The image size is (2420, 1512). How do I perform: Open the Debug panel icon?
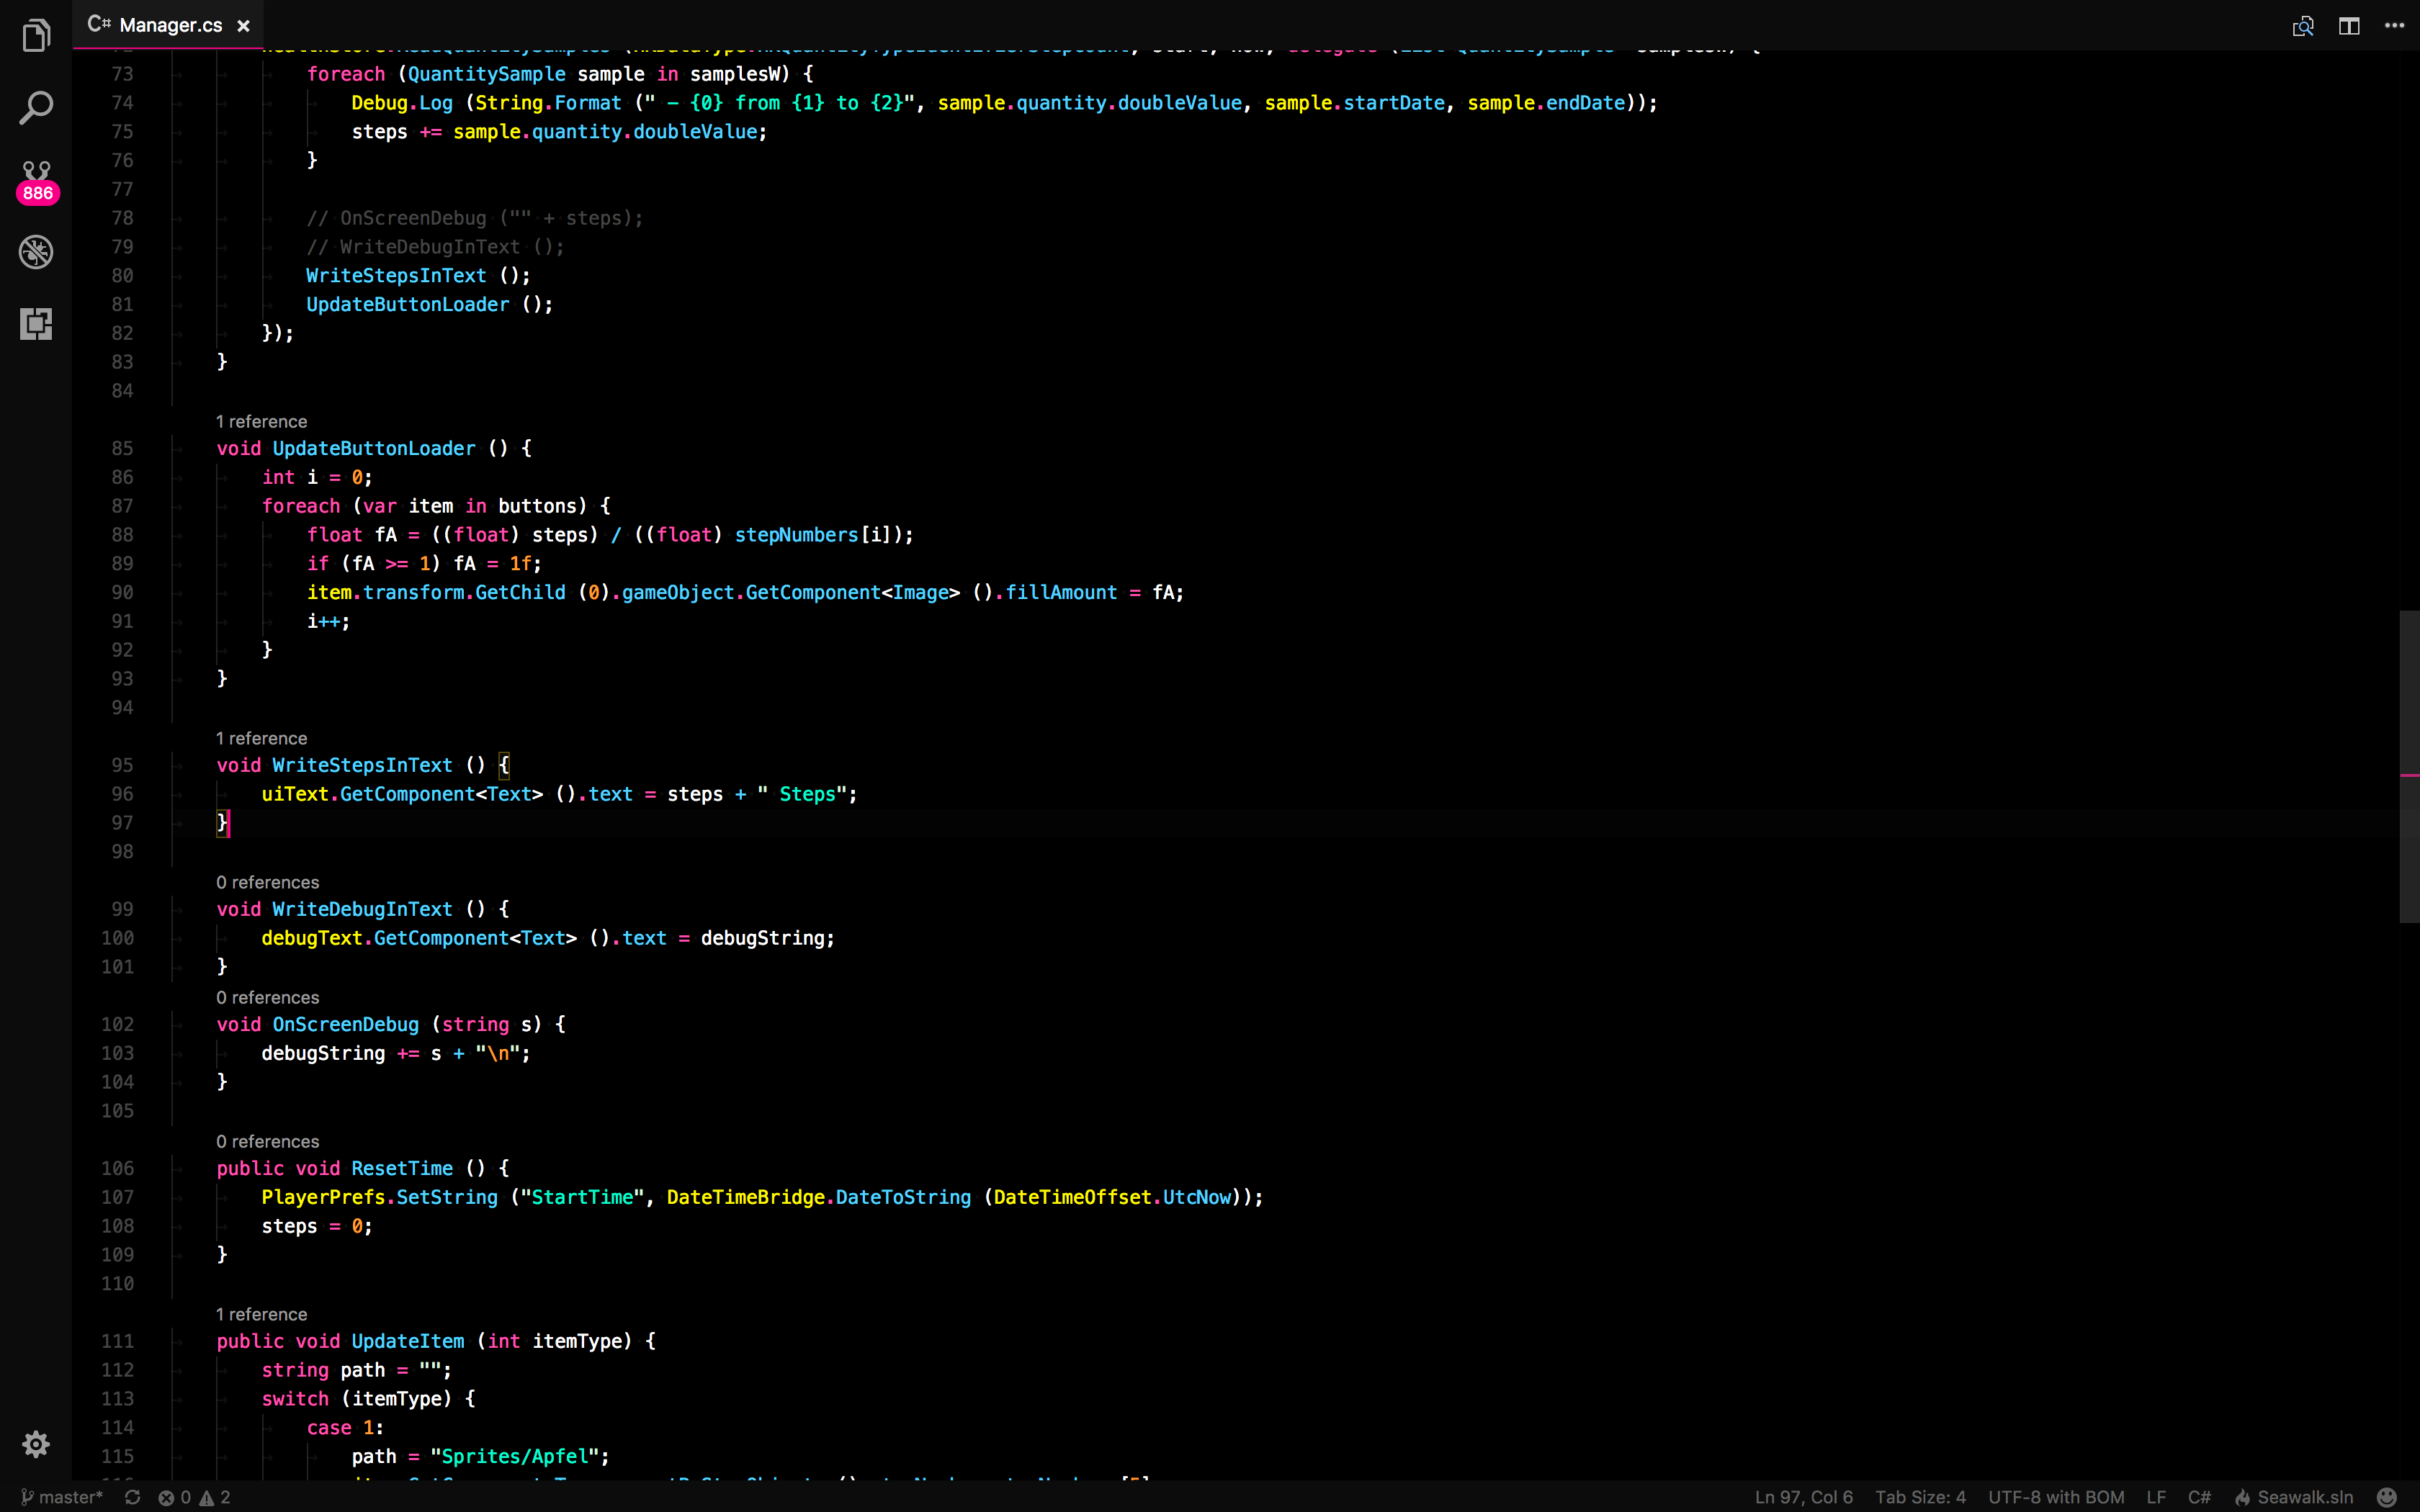coord(36,252)
